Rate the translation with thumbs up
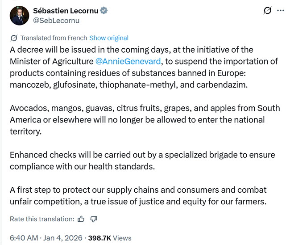Viewport: 290px width, 245px height. coord(81,219)
